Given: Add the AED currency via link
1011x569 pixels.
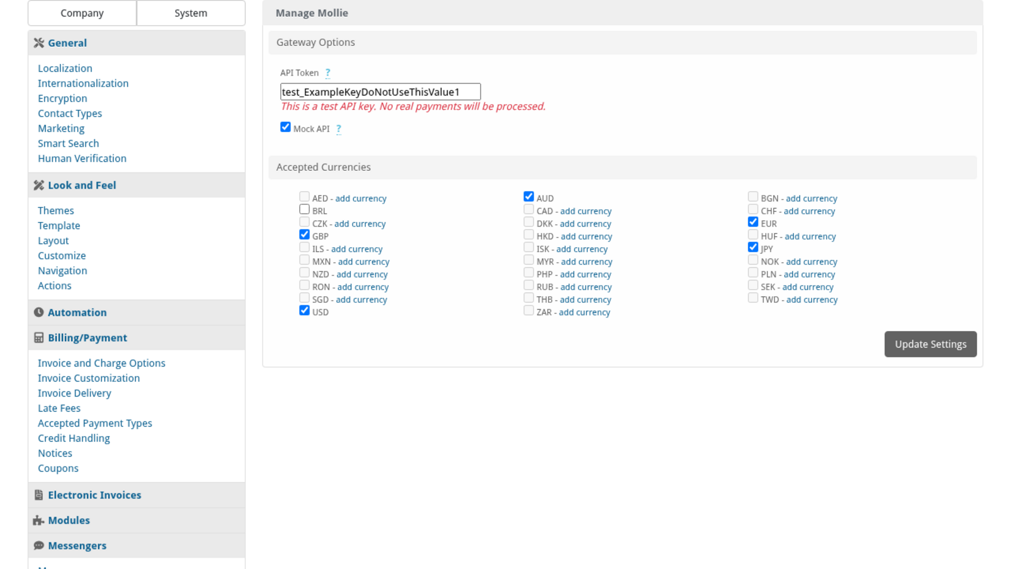Looking at the screenshot, I should pos(361,199).
